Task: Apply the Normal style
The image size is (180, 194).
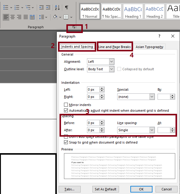Action: (x=90, y=11)
